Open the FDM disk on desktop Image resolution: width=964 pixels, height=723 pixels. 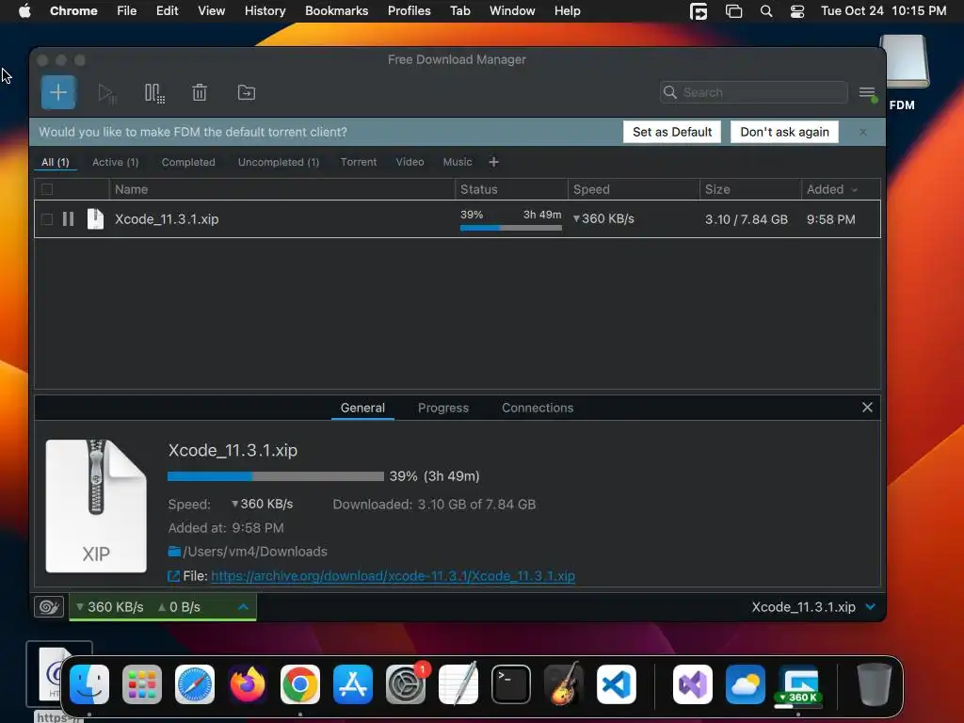click(903, 72)
